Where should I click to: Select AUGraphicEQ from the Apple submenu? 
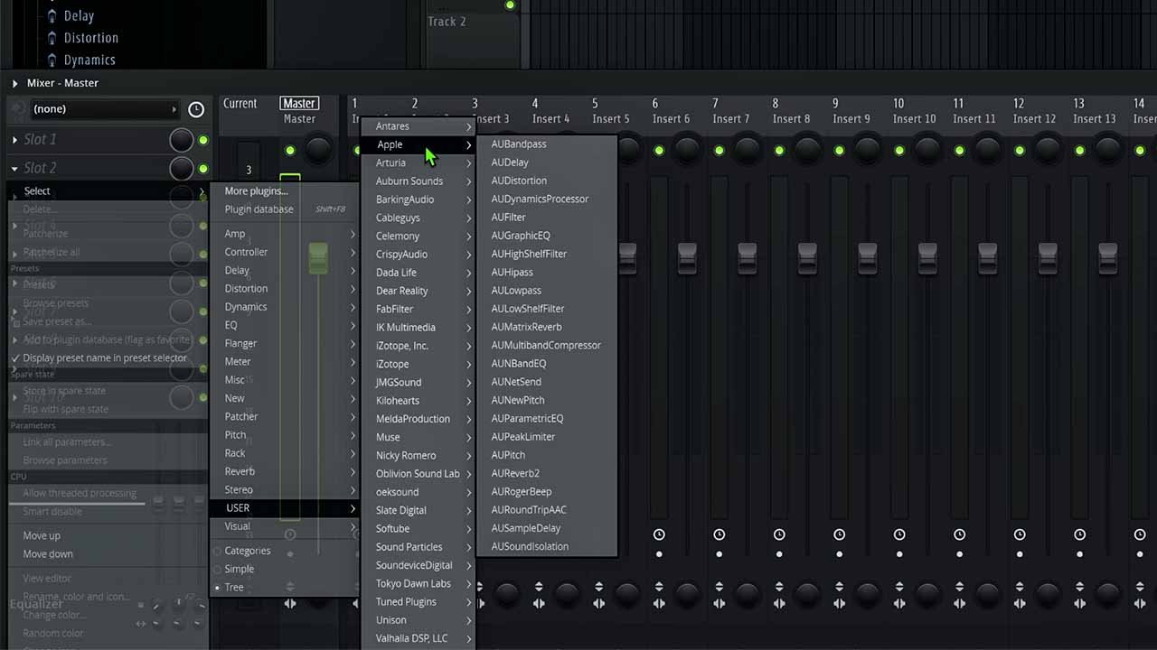tap(521, 236)
